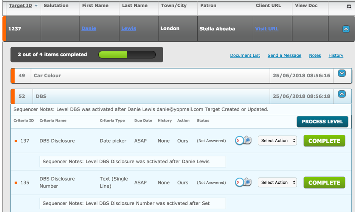Open the Document List link
Viewport: 355px width, 212px height.
click(245, 55)
